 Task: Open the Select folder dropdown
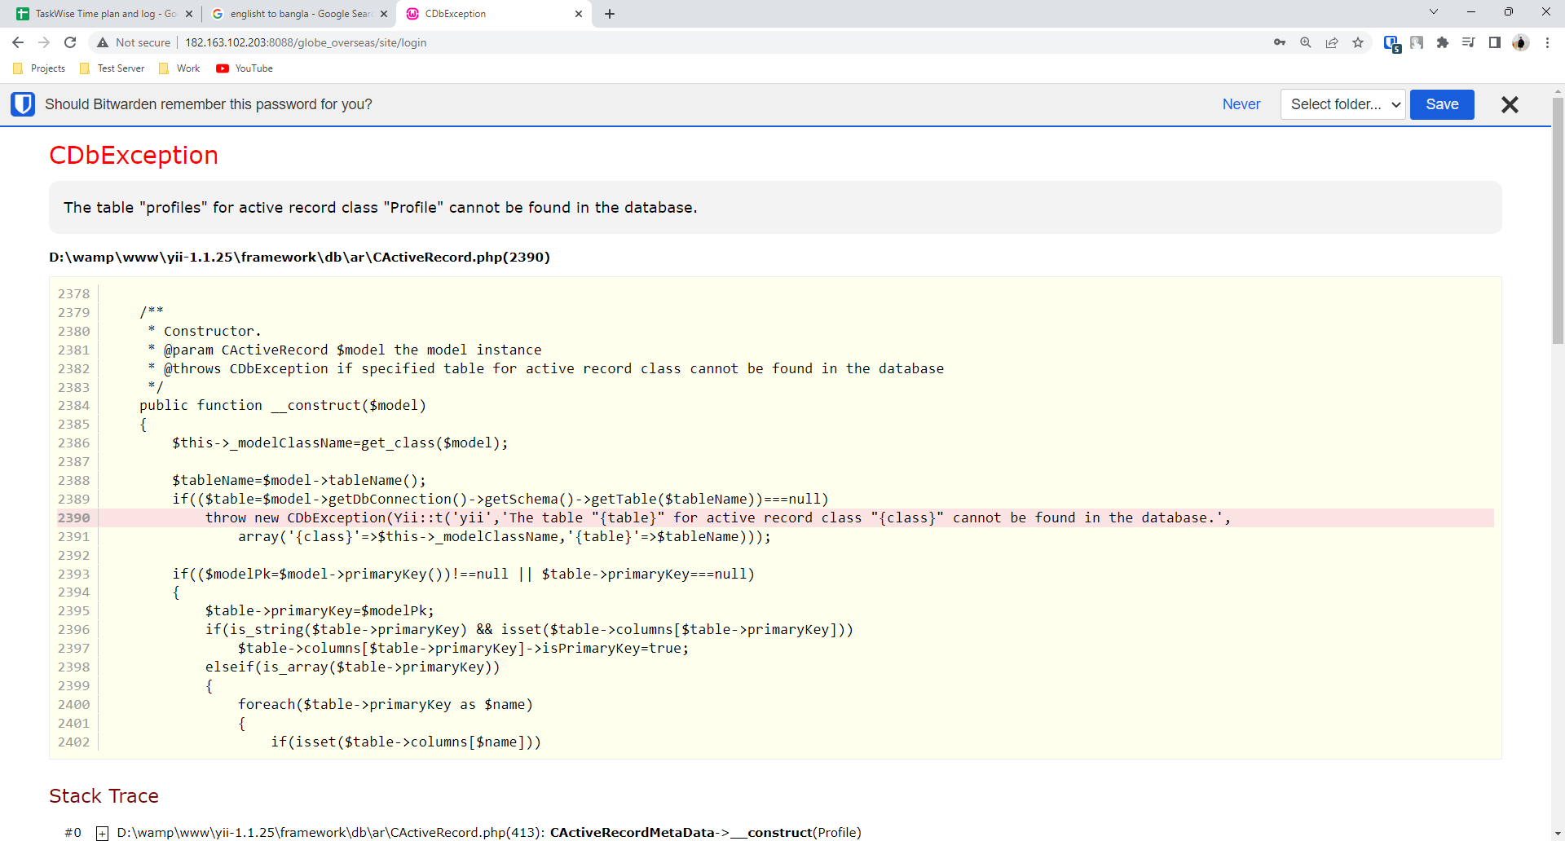pos(1342,104)
